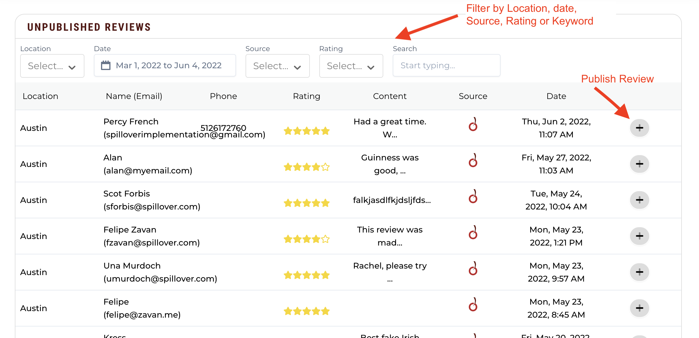Open the Location filter dropdown
This screenshot has width=699, height=338.
click(52, 66)
